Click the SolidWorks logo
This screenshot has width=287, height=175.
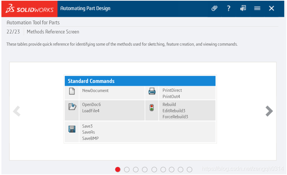(29, 9)
